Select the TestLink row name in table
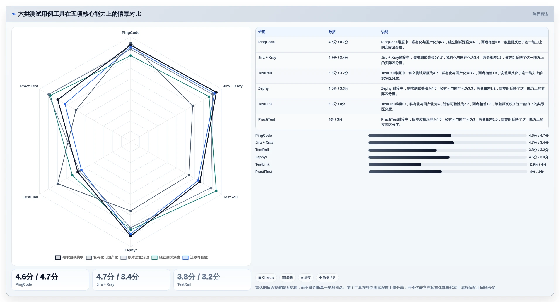This screenshot has height=302, width=560. (265, 104)
